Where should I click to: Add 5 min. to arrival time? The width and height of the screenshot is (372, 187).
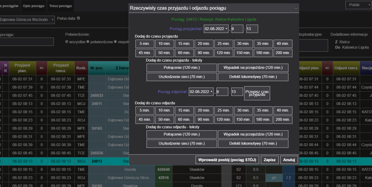pos(144,44)
